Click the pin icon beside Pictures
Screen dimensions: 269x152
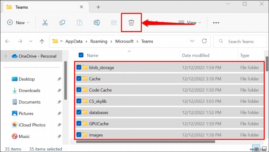click(x=59, y=113)
